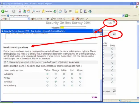
Task: Open the Search Web dropdown arrow
Action: pyautogui.click(x=44, y=19)
